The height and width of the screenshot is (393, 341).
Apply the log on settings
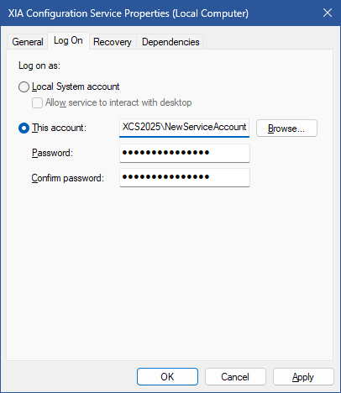[x=303, y=377]
